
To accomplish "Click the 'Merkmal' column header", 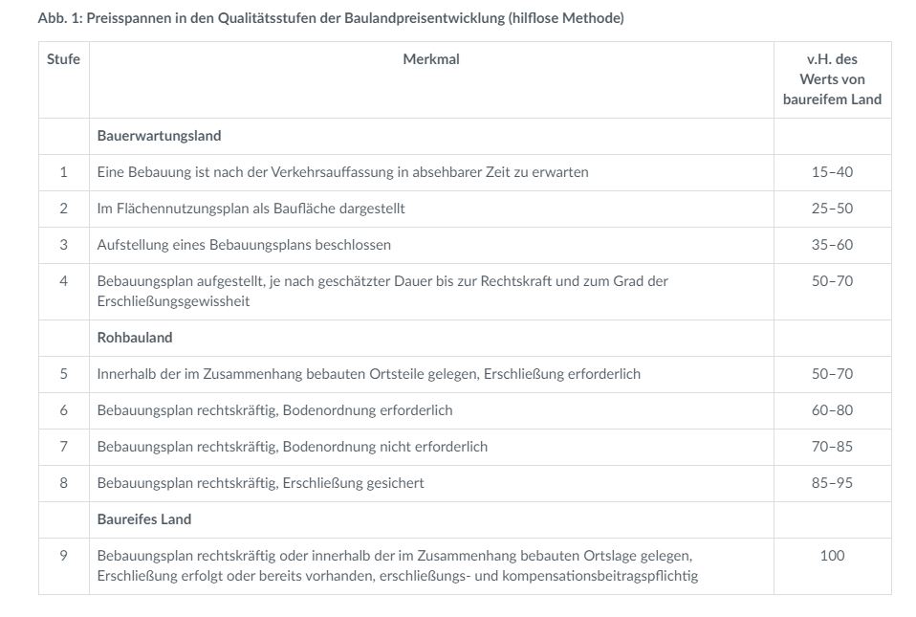I will coord(431,59).
